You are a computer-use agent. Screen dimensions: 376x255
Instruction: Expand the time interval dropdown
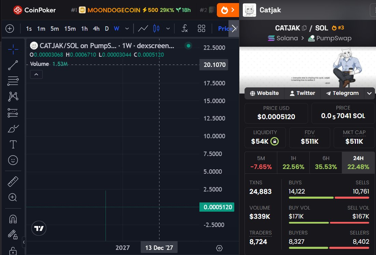pyautogui.click(x=127, y=29)
